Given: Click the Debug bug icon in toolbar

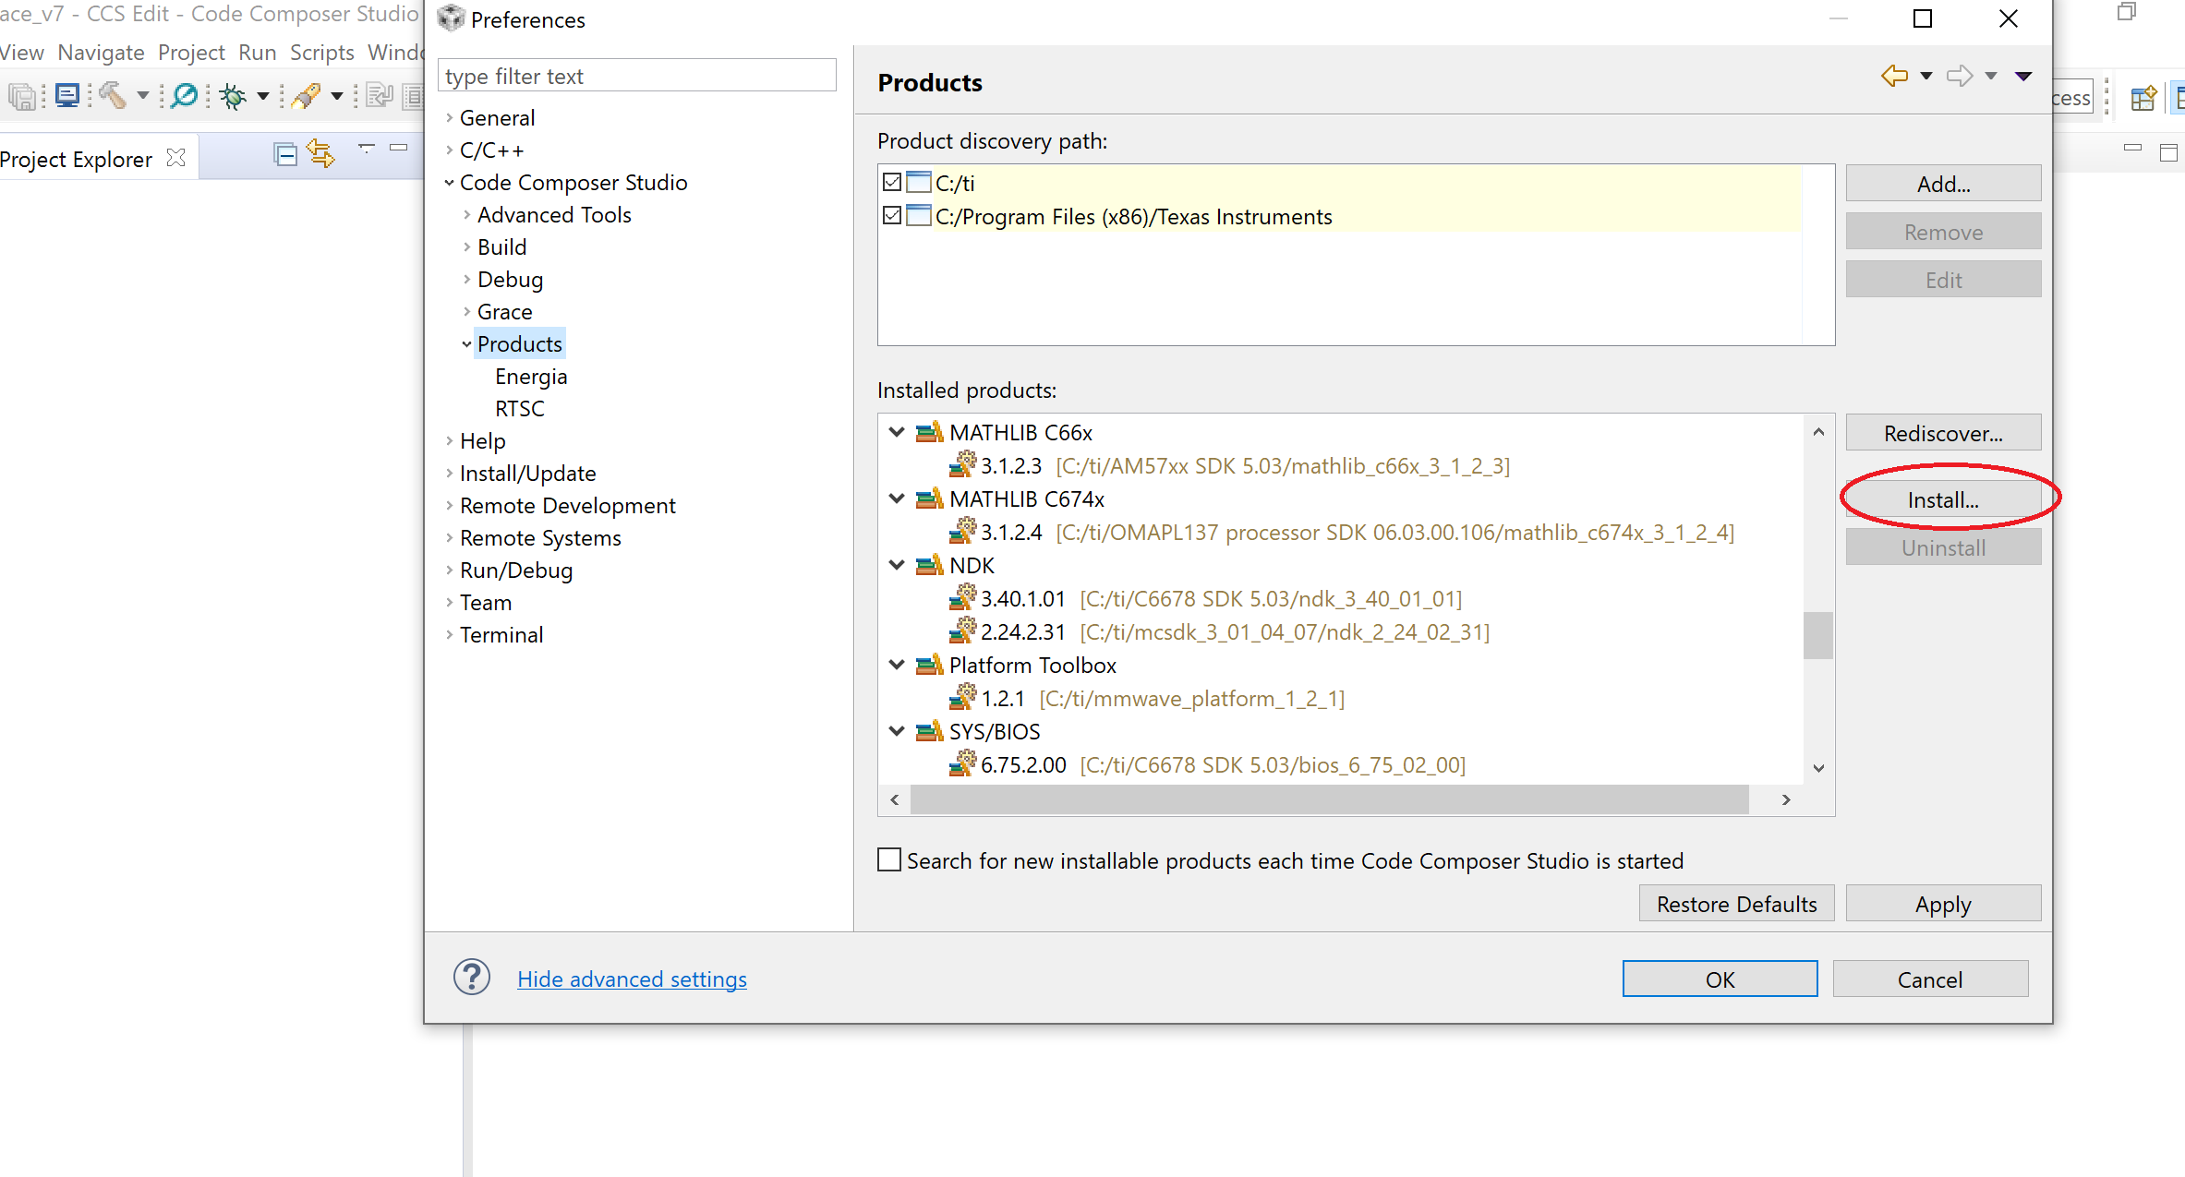Looking at the screenshot, I should click(233, 96).
